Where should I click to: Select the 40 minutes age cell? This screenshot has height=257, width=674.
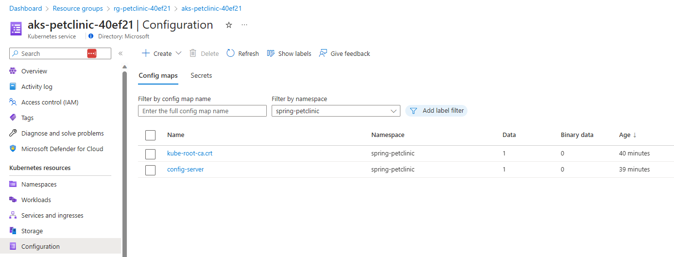click(634, 153)
